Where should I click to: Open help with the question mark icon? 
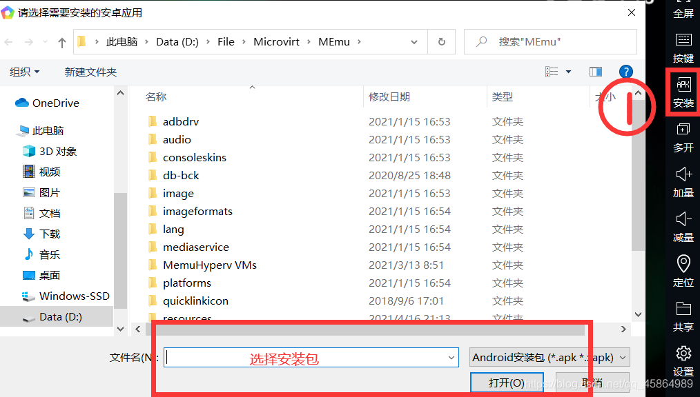tap(626, 71)
